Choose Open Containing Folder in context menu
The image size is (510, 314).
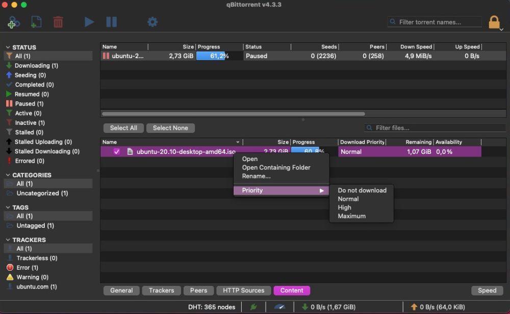pos(276,167)
